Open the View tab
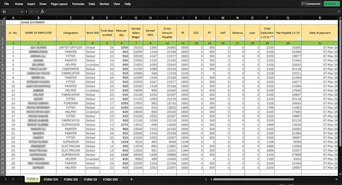 pos(117,4)
